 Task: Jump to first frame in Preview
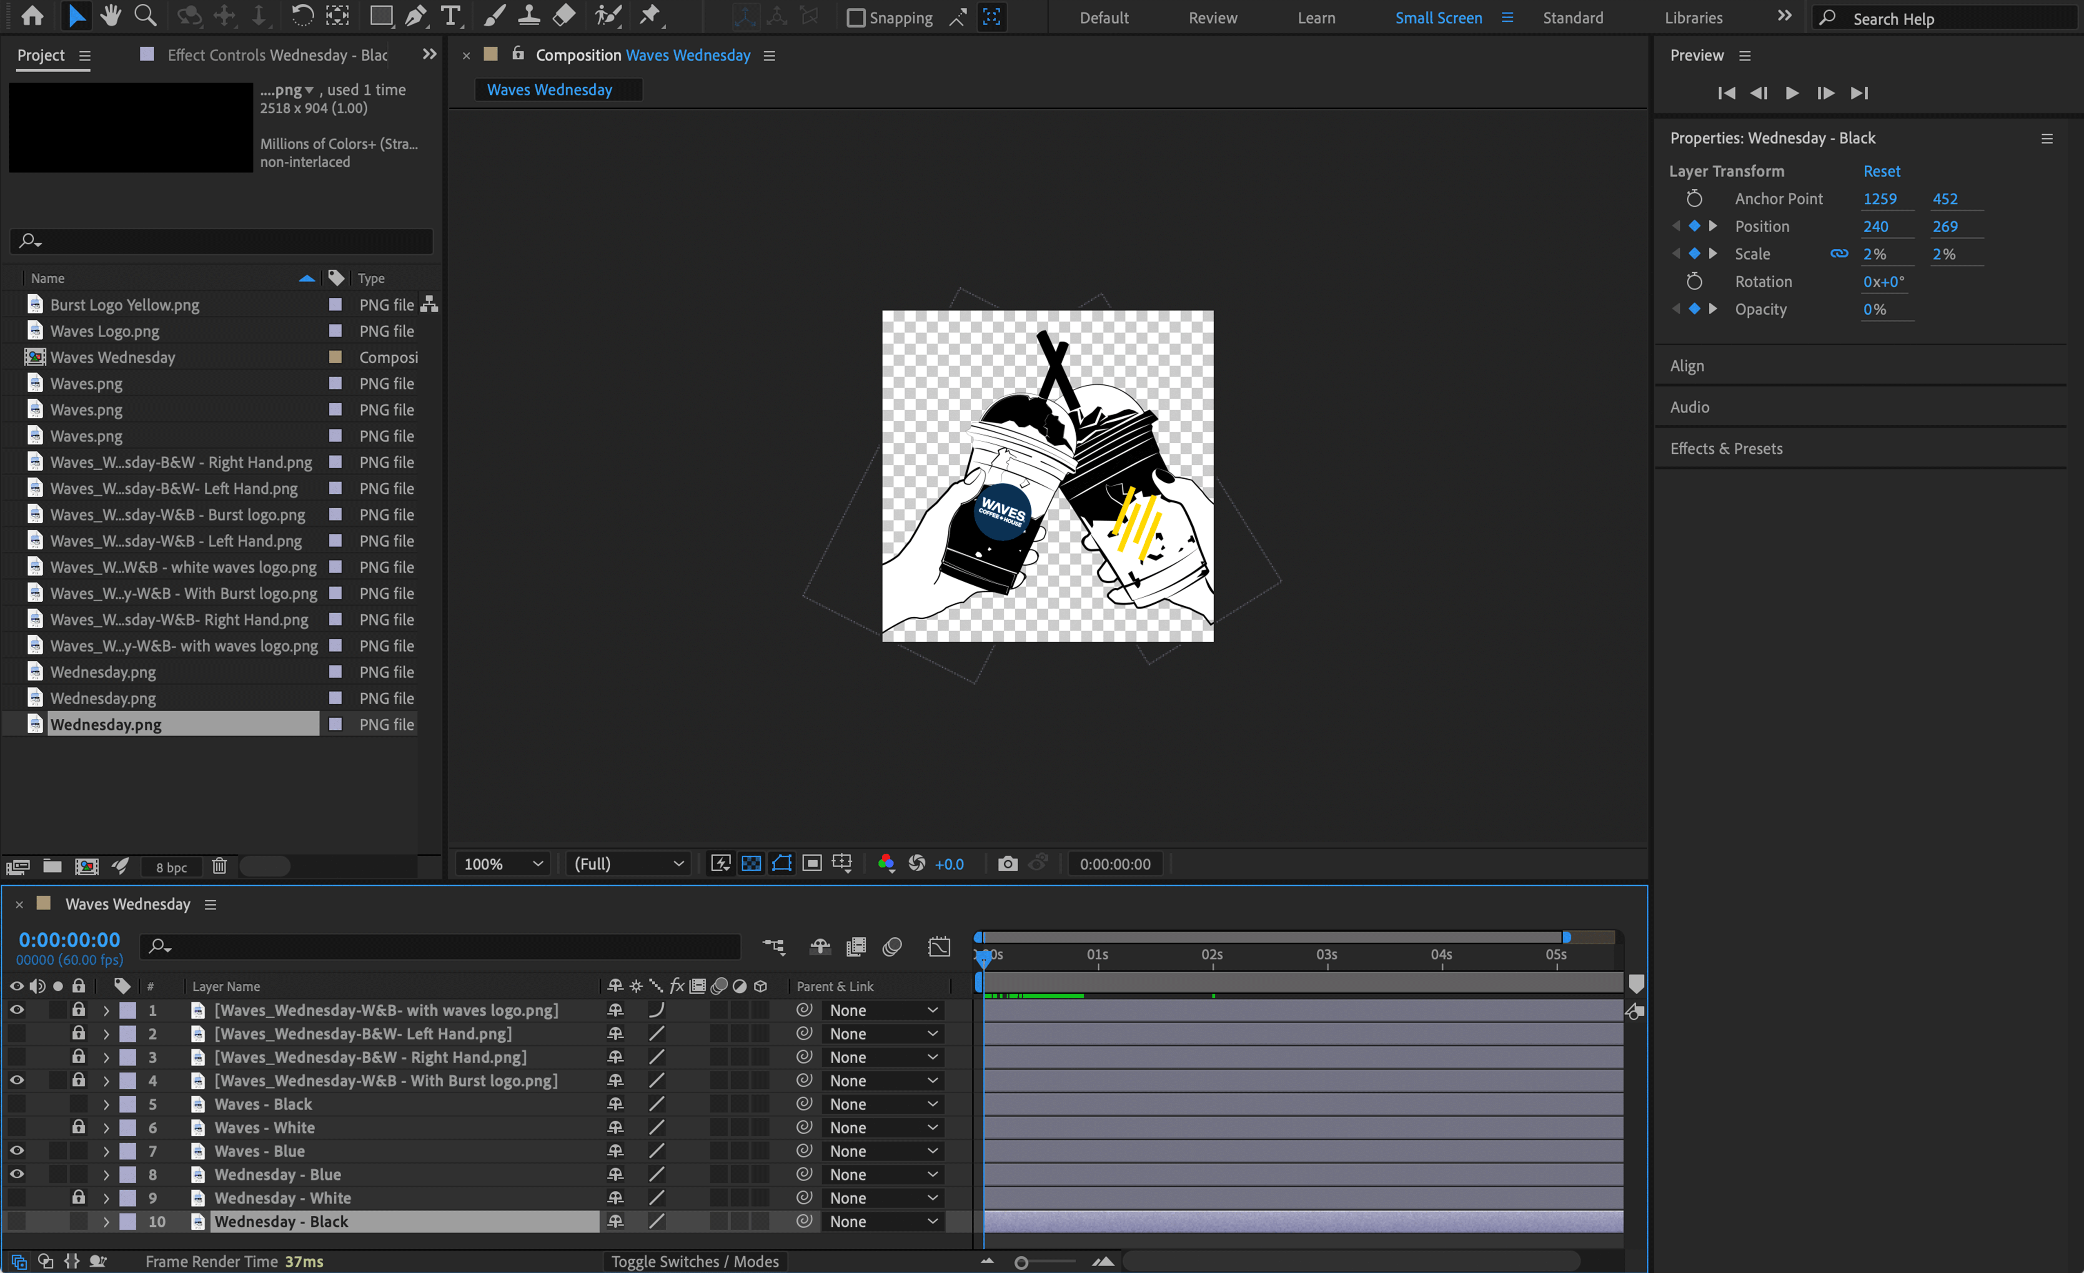[1726, 93]
